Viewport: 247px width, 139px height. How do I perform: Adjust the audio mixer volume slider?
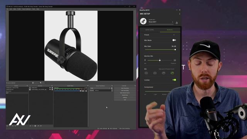point(68,91)
